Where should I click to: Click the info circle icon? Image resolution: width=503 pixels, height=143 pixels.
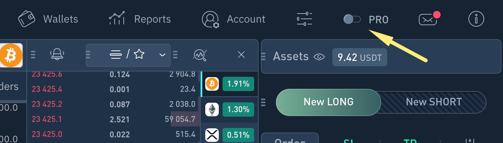[x=476, y=19]
